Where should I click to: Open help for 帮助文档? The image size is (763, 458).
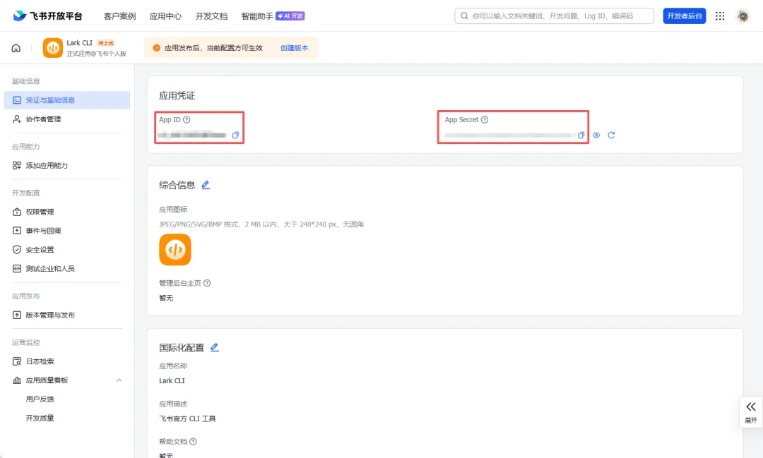(193, 442)
